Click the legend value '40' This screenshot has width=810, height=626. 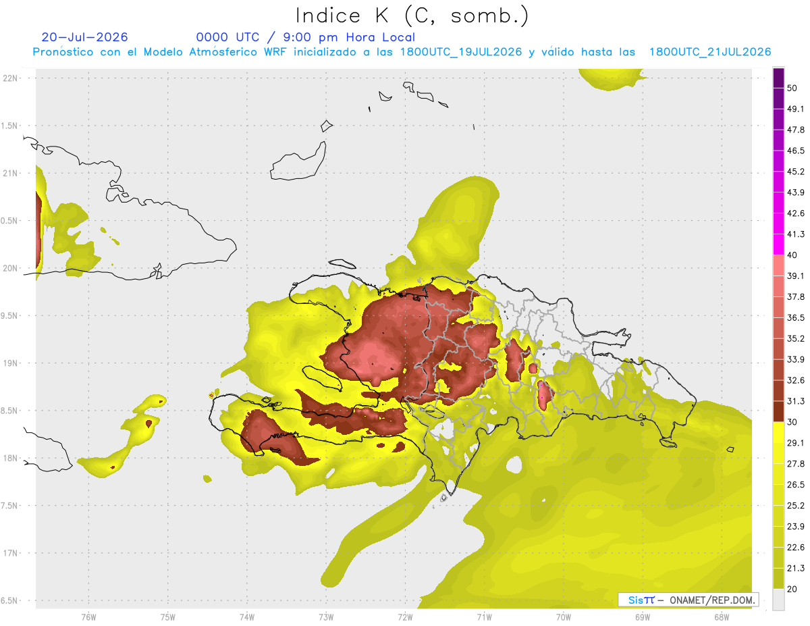click(792, 255)
